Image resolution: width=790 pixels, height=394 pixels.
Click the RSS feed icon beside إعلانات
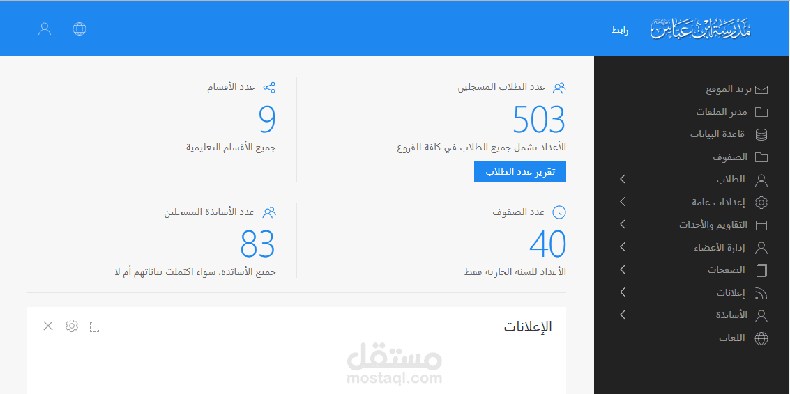click(x=760, y=293)
